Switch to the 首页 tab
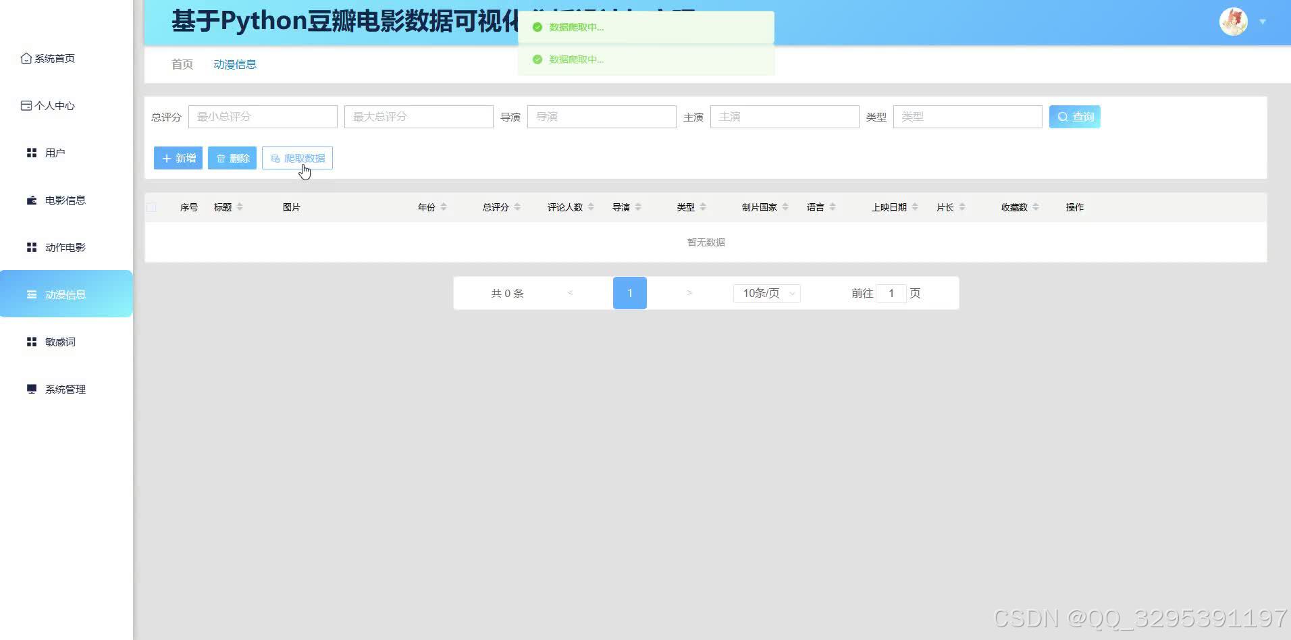Viewport: 1291px width, 640px height. (181, 63)
